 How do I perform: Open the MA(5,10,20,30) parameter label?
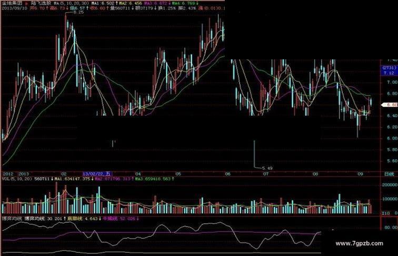coord(72,3)
